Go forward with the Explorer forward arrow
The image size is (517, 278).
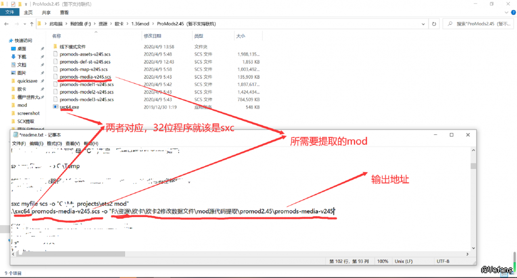16,24
